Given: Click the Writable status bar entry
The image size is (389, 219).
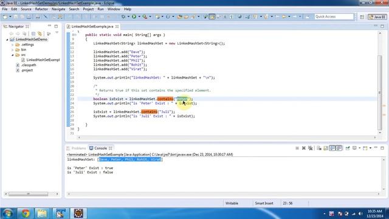Looking at the screenshot, I should pyautogui.click(x=232, y=203).
